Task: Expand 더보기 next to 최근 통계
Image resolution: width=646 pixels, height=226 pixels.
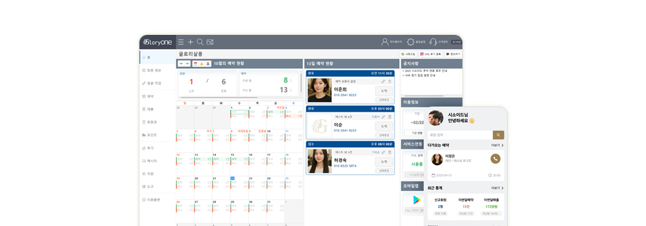Action: [x=497, y=188]
